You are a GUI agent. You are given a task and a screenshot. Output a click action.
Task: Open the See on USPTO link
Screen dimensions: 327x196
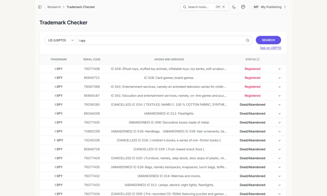pos(271,48)
